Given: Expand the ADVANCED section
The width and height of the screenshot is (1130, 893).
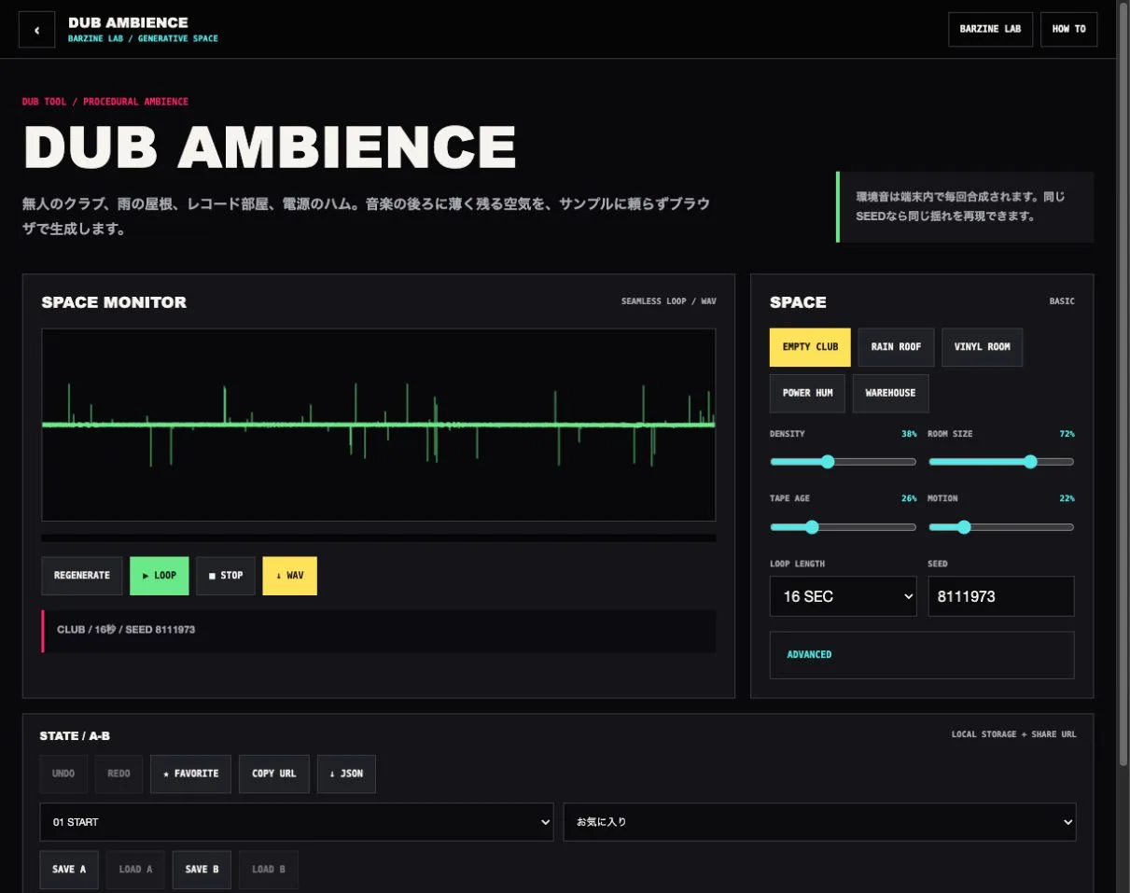Looking at the screenshot, I should 922,655.
